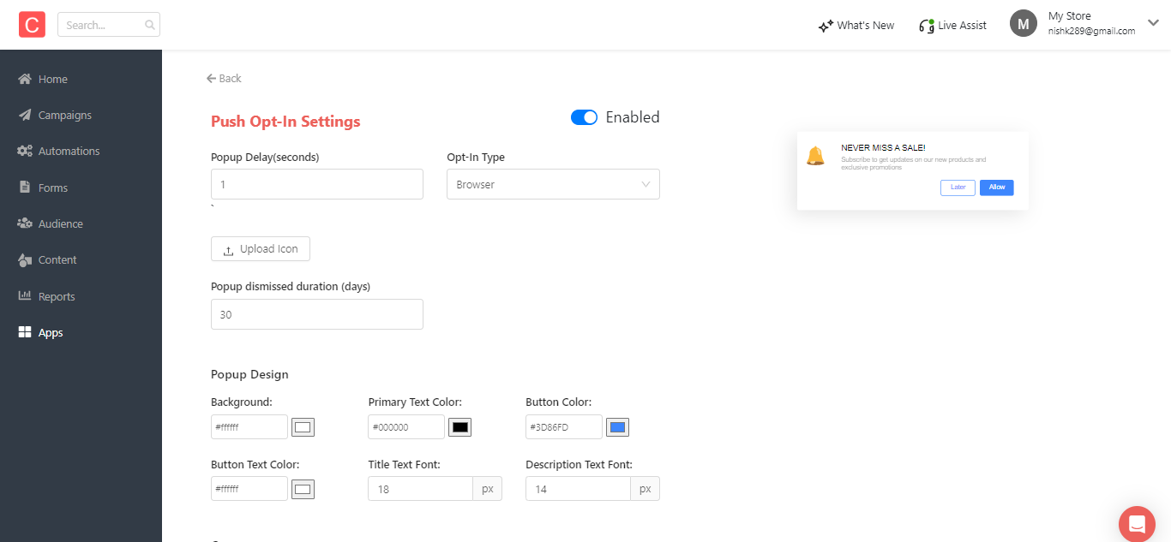1171x542 pixels.
Task: Click Later button in popup preview
Action: pyautogui.click(x=958, y=188)
